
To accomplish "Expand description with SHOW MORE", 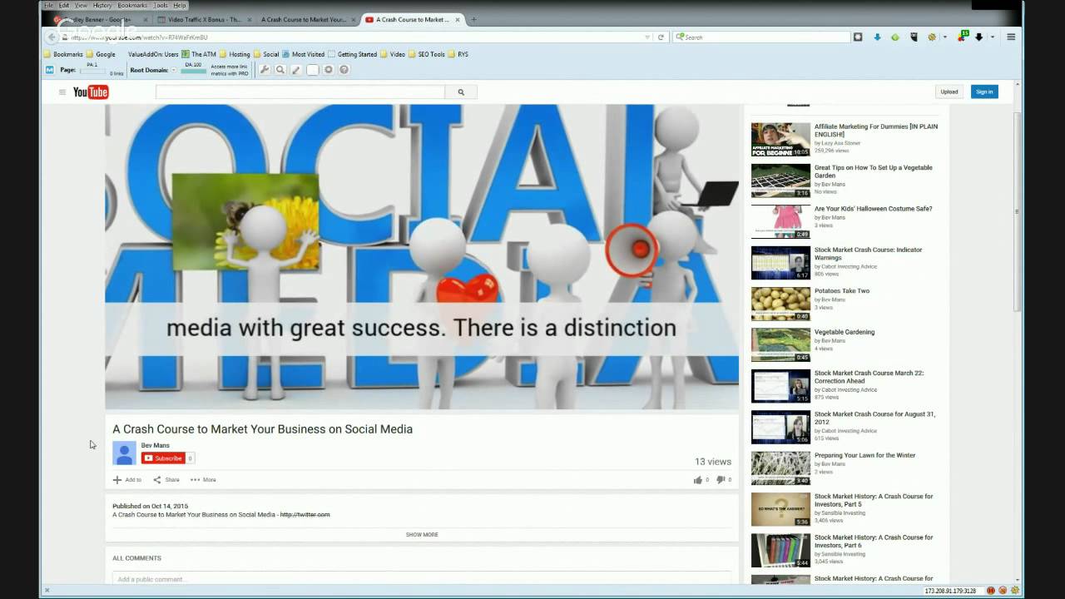I will tap(422, 535).
